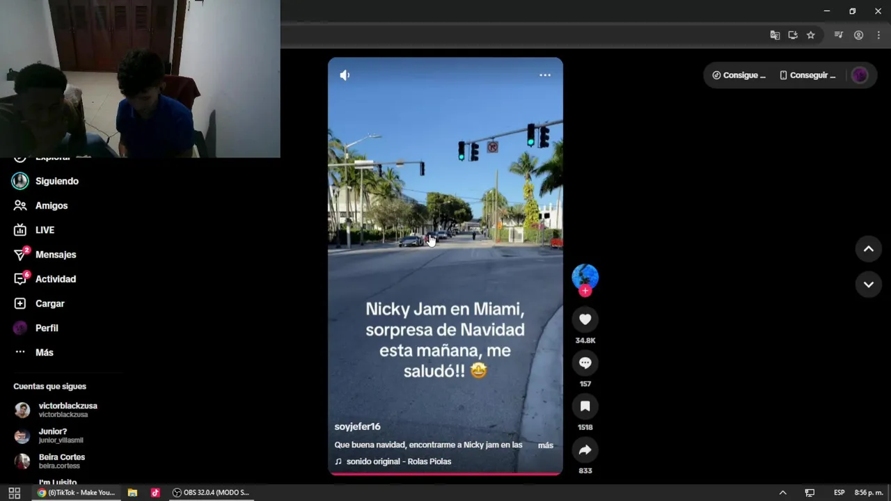Seek using the red video progress bar

point(445,473)
